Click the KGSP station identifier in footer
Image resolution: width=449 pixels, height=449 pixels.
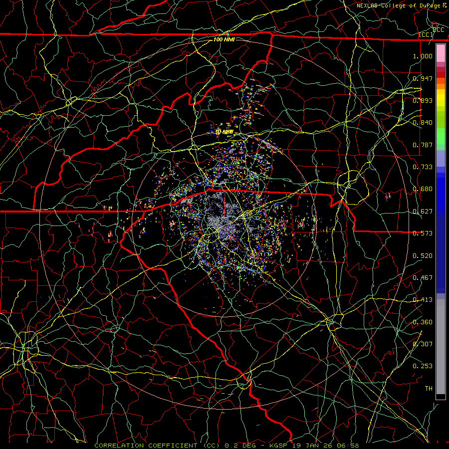[278, 446]
